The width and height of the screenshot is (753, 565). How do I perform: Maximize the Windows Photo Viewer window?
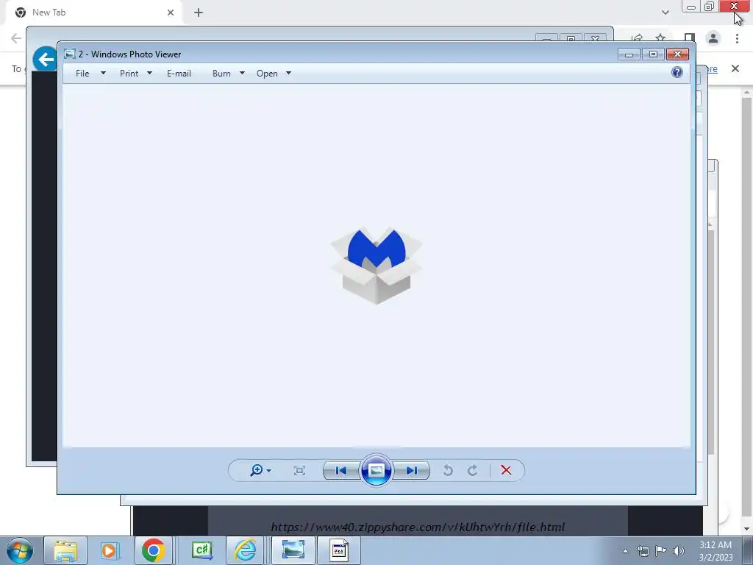coord(653,54)
